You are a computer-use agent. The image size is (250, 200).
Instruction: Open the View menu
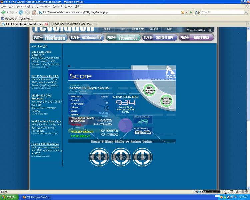[19, 6]
